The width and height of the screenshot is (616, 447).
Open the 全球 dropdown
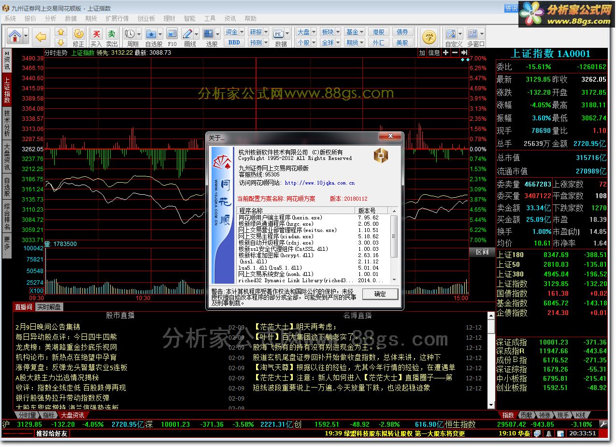(x=330, y=43)
